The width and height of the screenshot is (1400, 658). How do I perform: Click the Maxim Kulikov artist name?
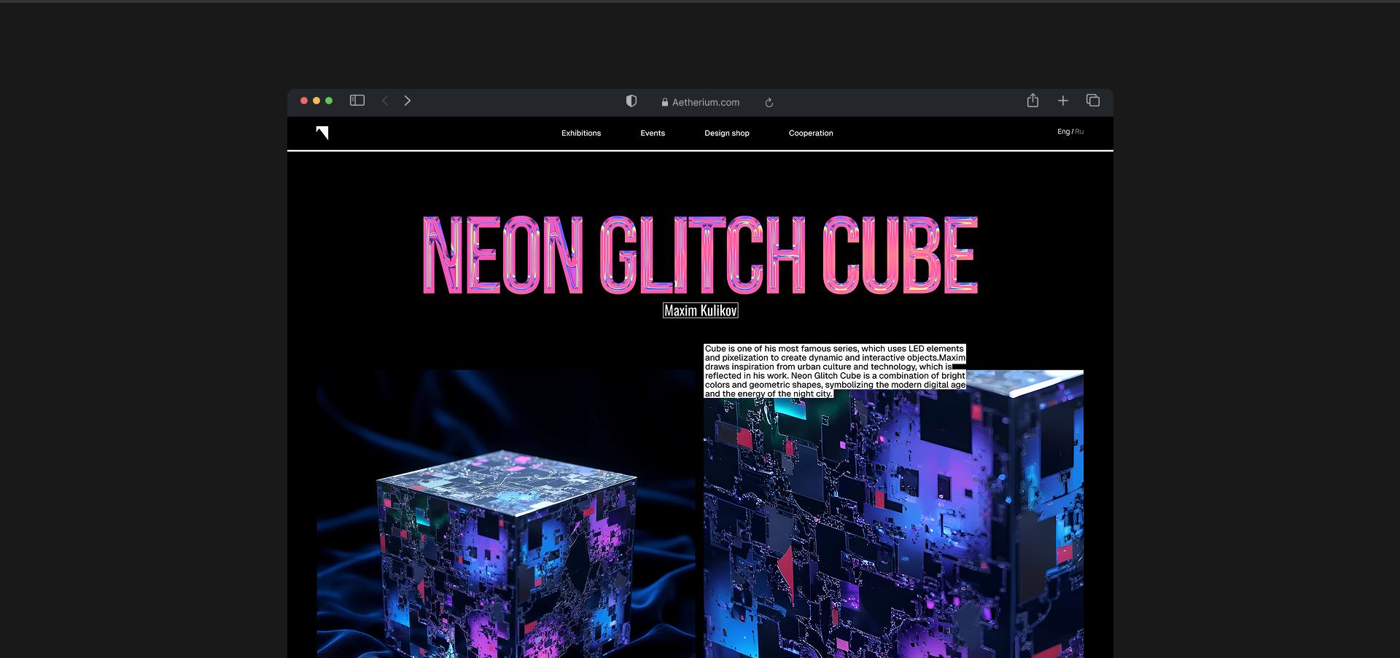(700, 311)
